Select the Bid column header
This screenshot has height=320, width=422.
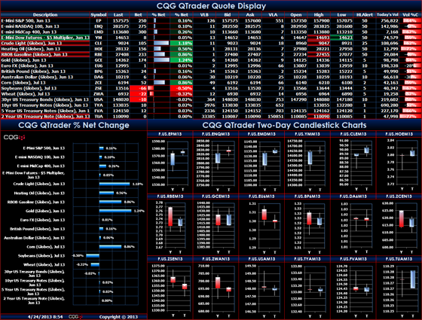click(227, 15)
